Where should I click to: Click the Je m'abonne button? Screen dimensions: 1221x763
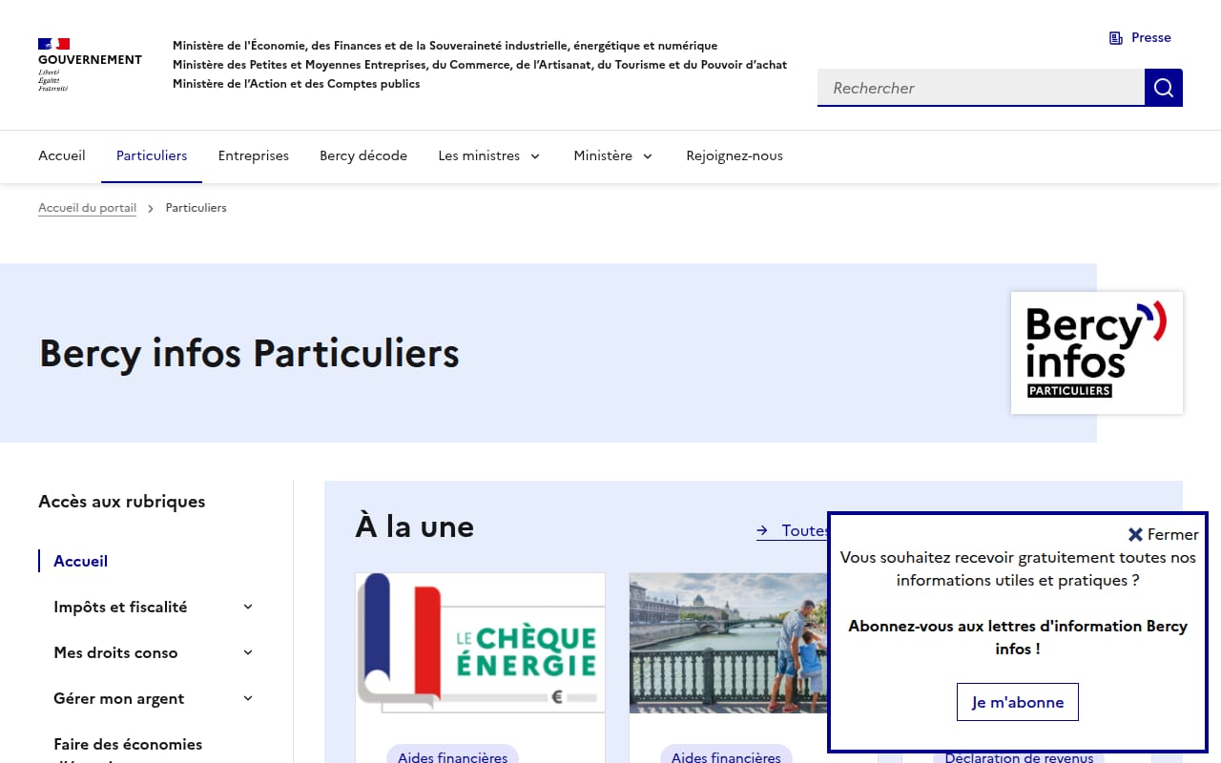(x=1018, y=702)
